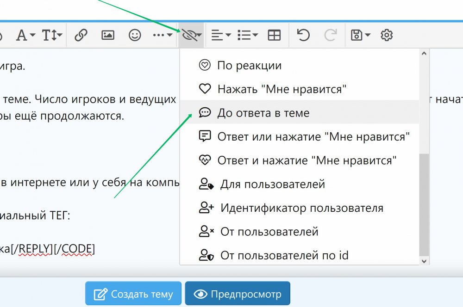Click the insert table icon
463x307 pixels.
coord(275,35)
